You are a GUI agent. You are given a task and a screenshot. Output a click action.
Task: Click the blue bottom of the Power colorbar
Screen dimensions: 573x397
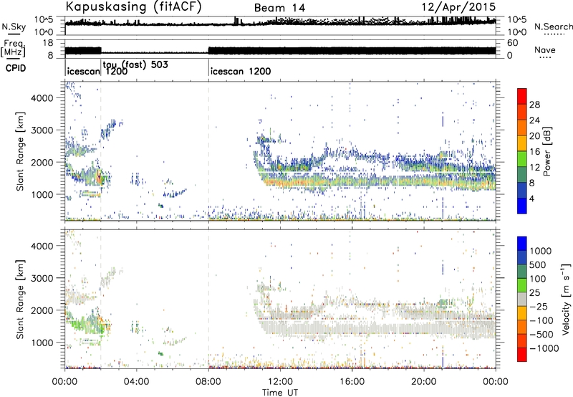pos(522,206)
